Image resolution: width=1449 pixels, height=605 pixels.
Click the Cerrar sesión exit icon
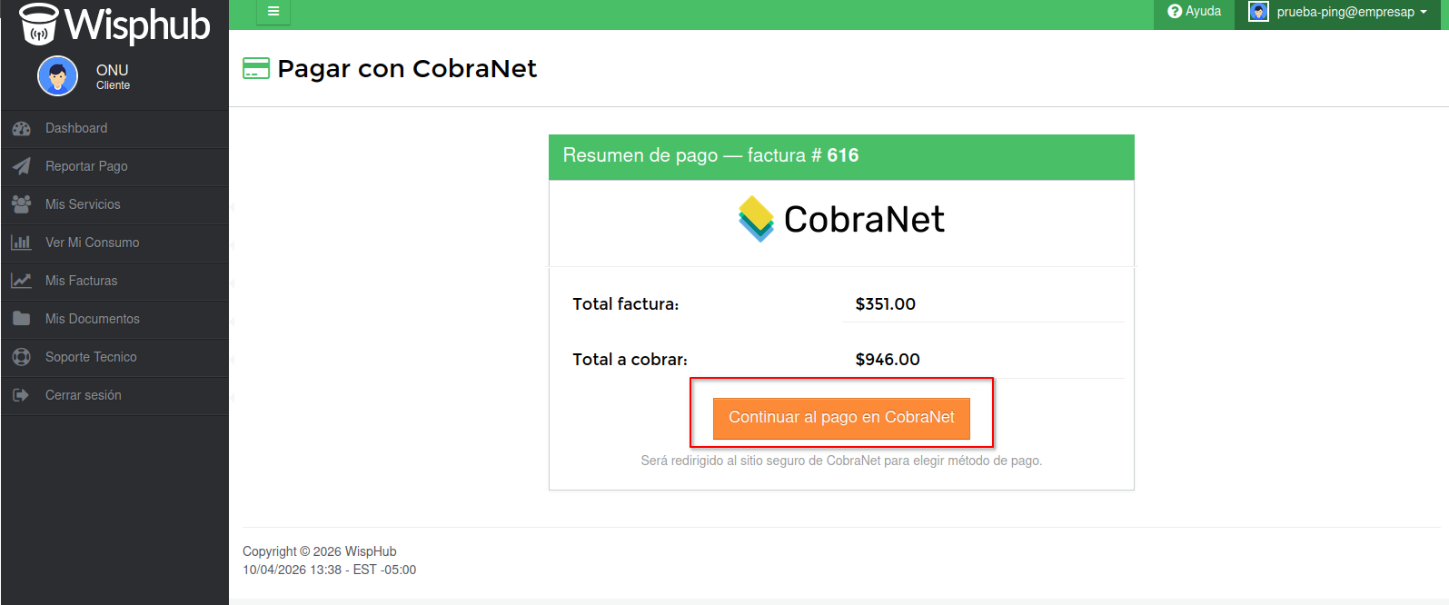pos(22,395)
